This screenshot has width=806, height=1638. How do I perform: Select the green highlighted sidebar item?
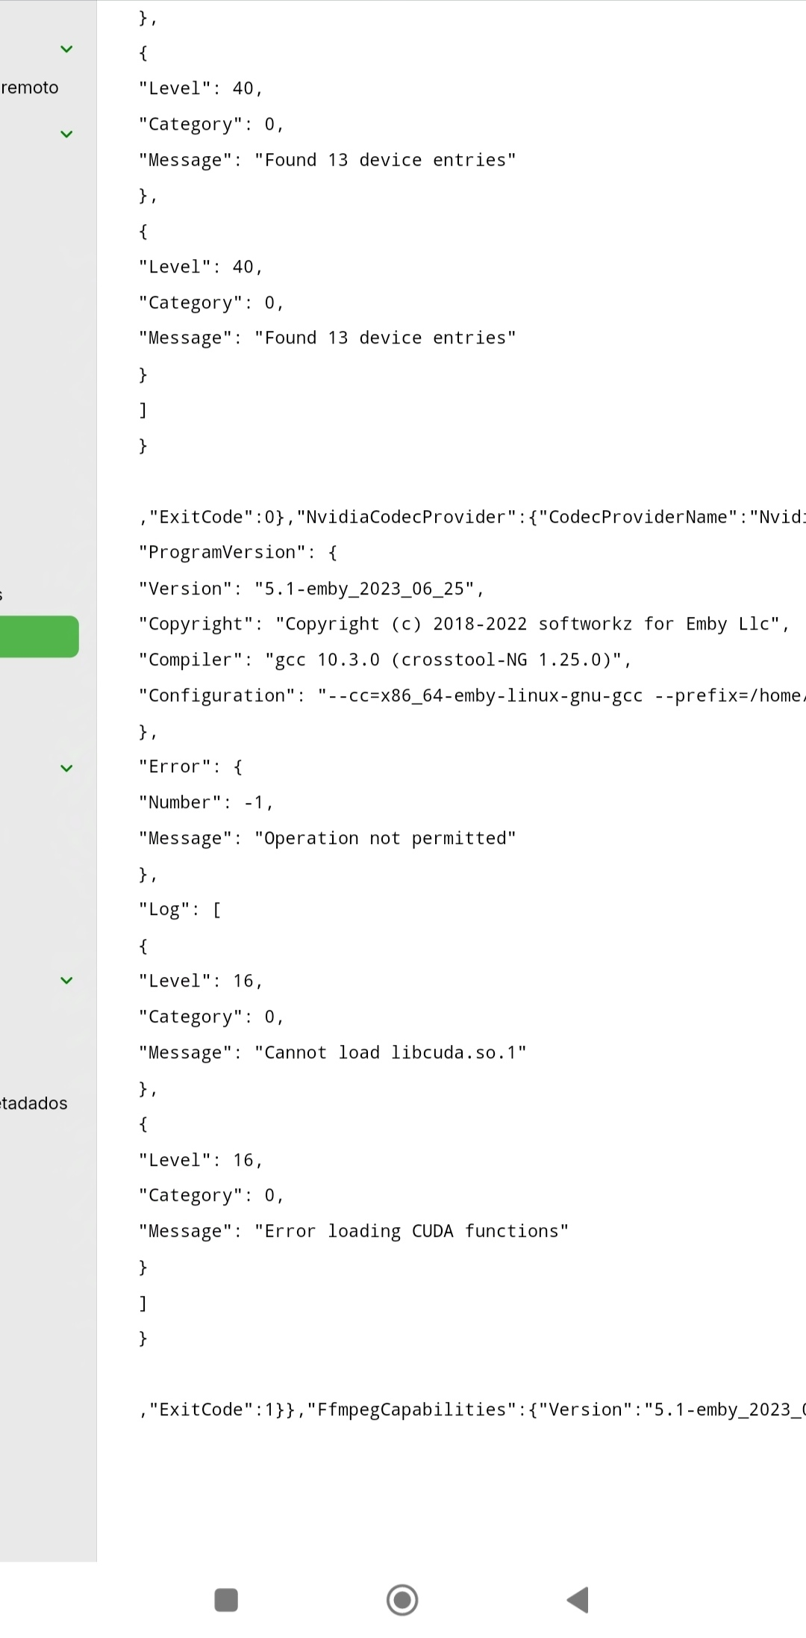(39, 636)
